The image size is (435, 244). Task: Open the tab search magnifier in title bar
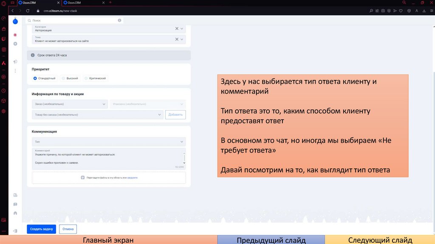tap(404, 3)
